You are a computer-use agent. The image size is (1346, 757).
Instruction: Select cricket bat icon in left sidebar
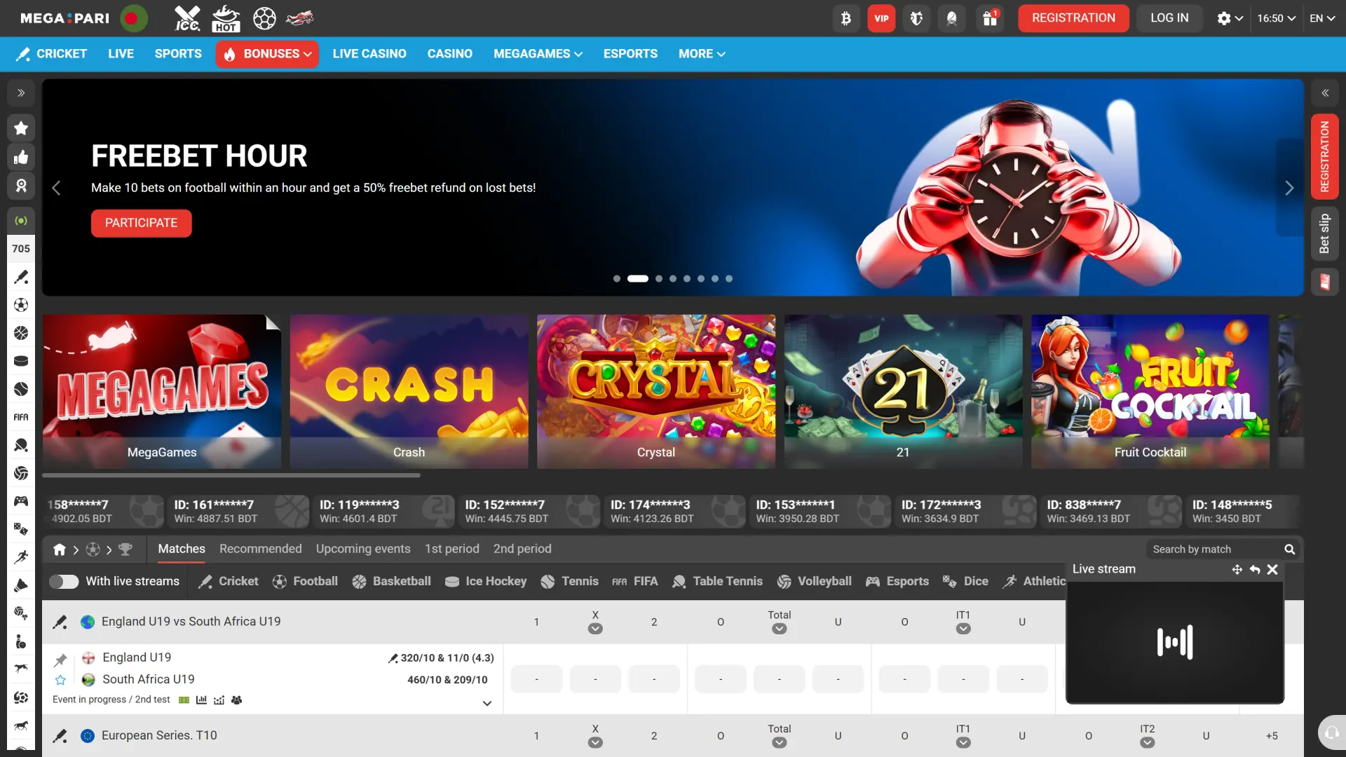pyautogui.click(x=21, y=277)
